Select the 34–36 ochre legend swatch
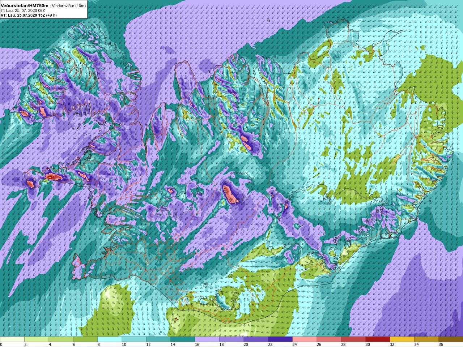 coord(426,339)
